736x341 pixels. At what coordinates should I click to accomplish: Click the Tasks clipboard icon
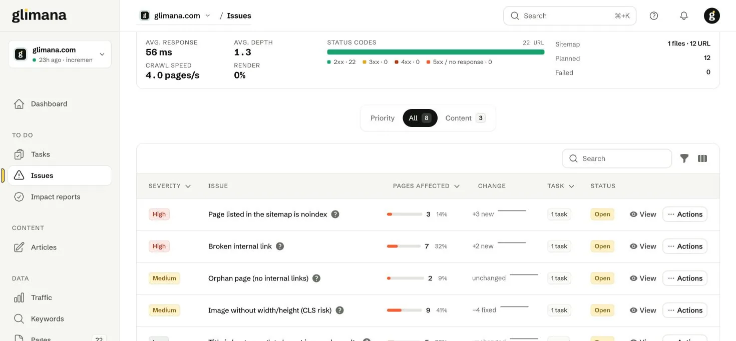19,154
